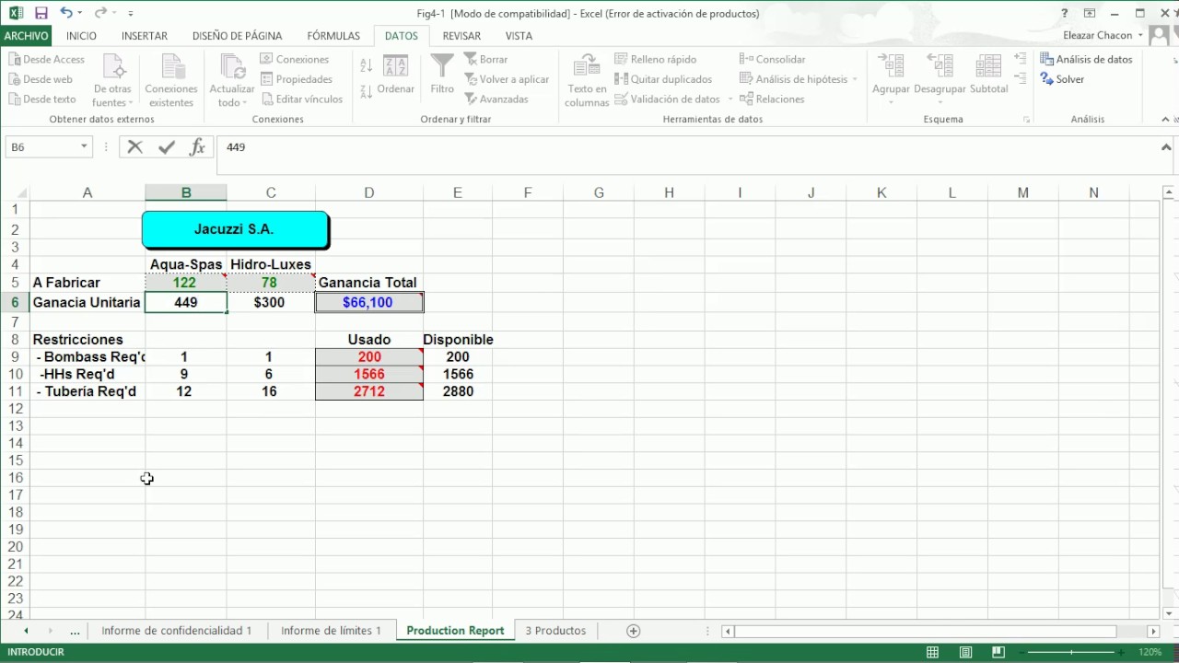
Task: Switch to Page Layout view in status bar
Action: [965, 652]
